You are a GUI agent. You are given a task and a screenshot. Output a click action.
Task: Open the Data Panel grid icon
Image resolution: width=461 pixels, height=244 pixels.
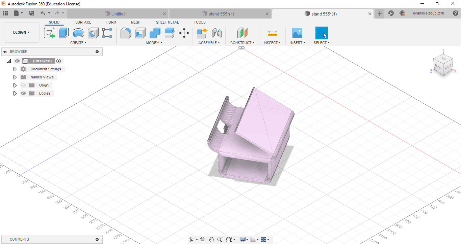click(5, 13)
